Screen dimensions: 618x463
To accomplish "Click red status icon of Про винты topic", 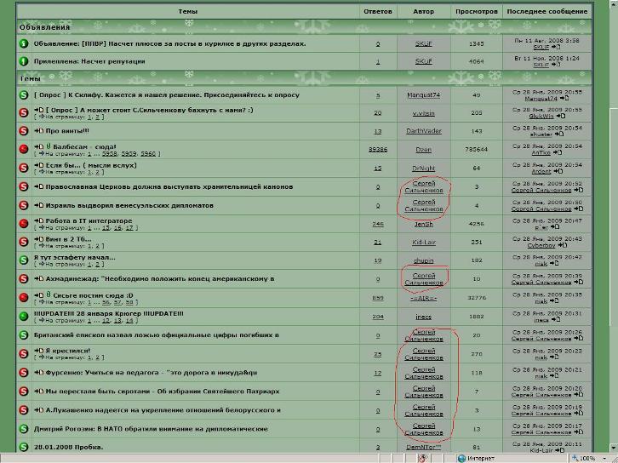I will click(x=24, y=131).
